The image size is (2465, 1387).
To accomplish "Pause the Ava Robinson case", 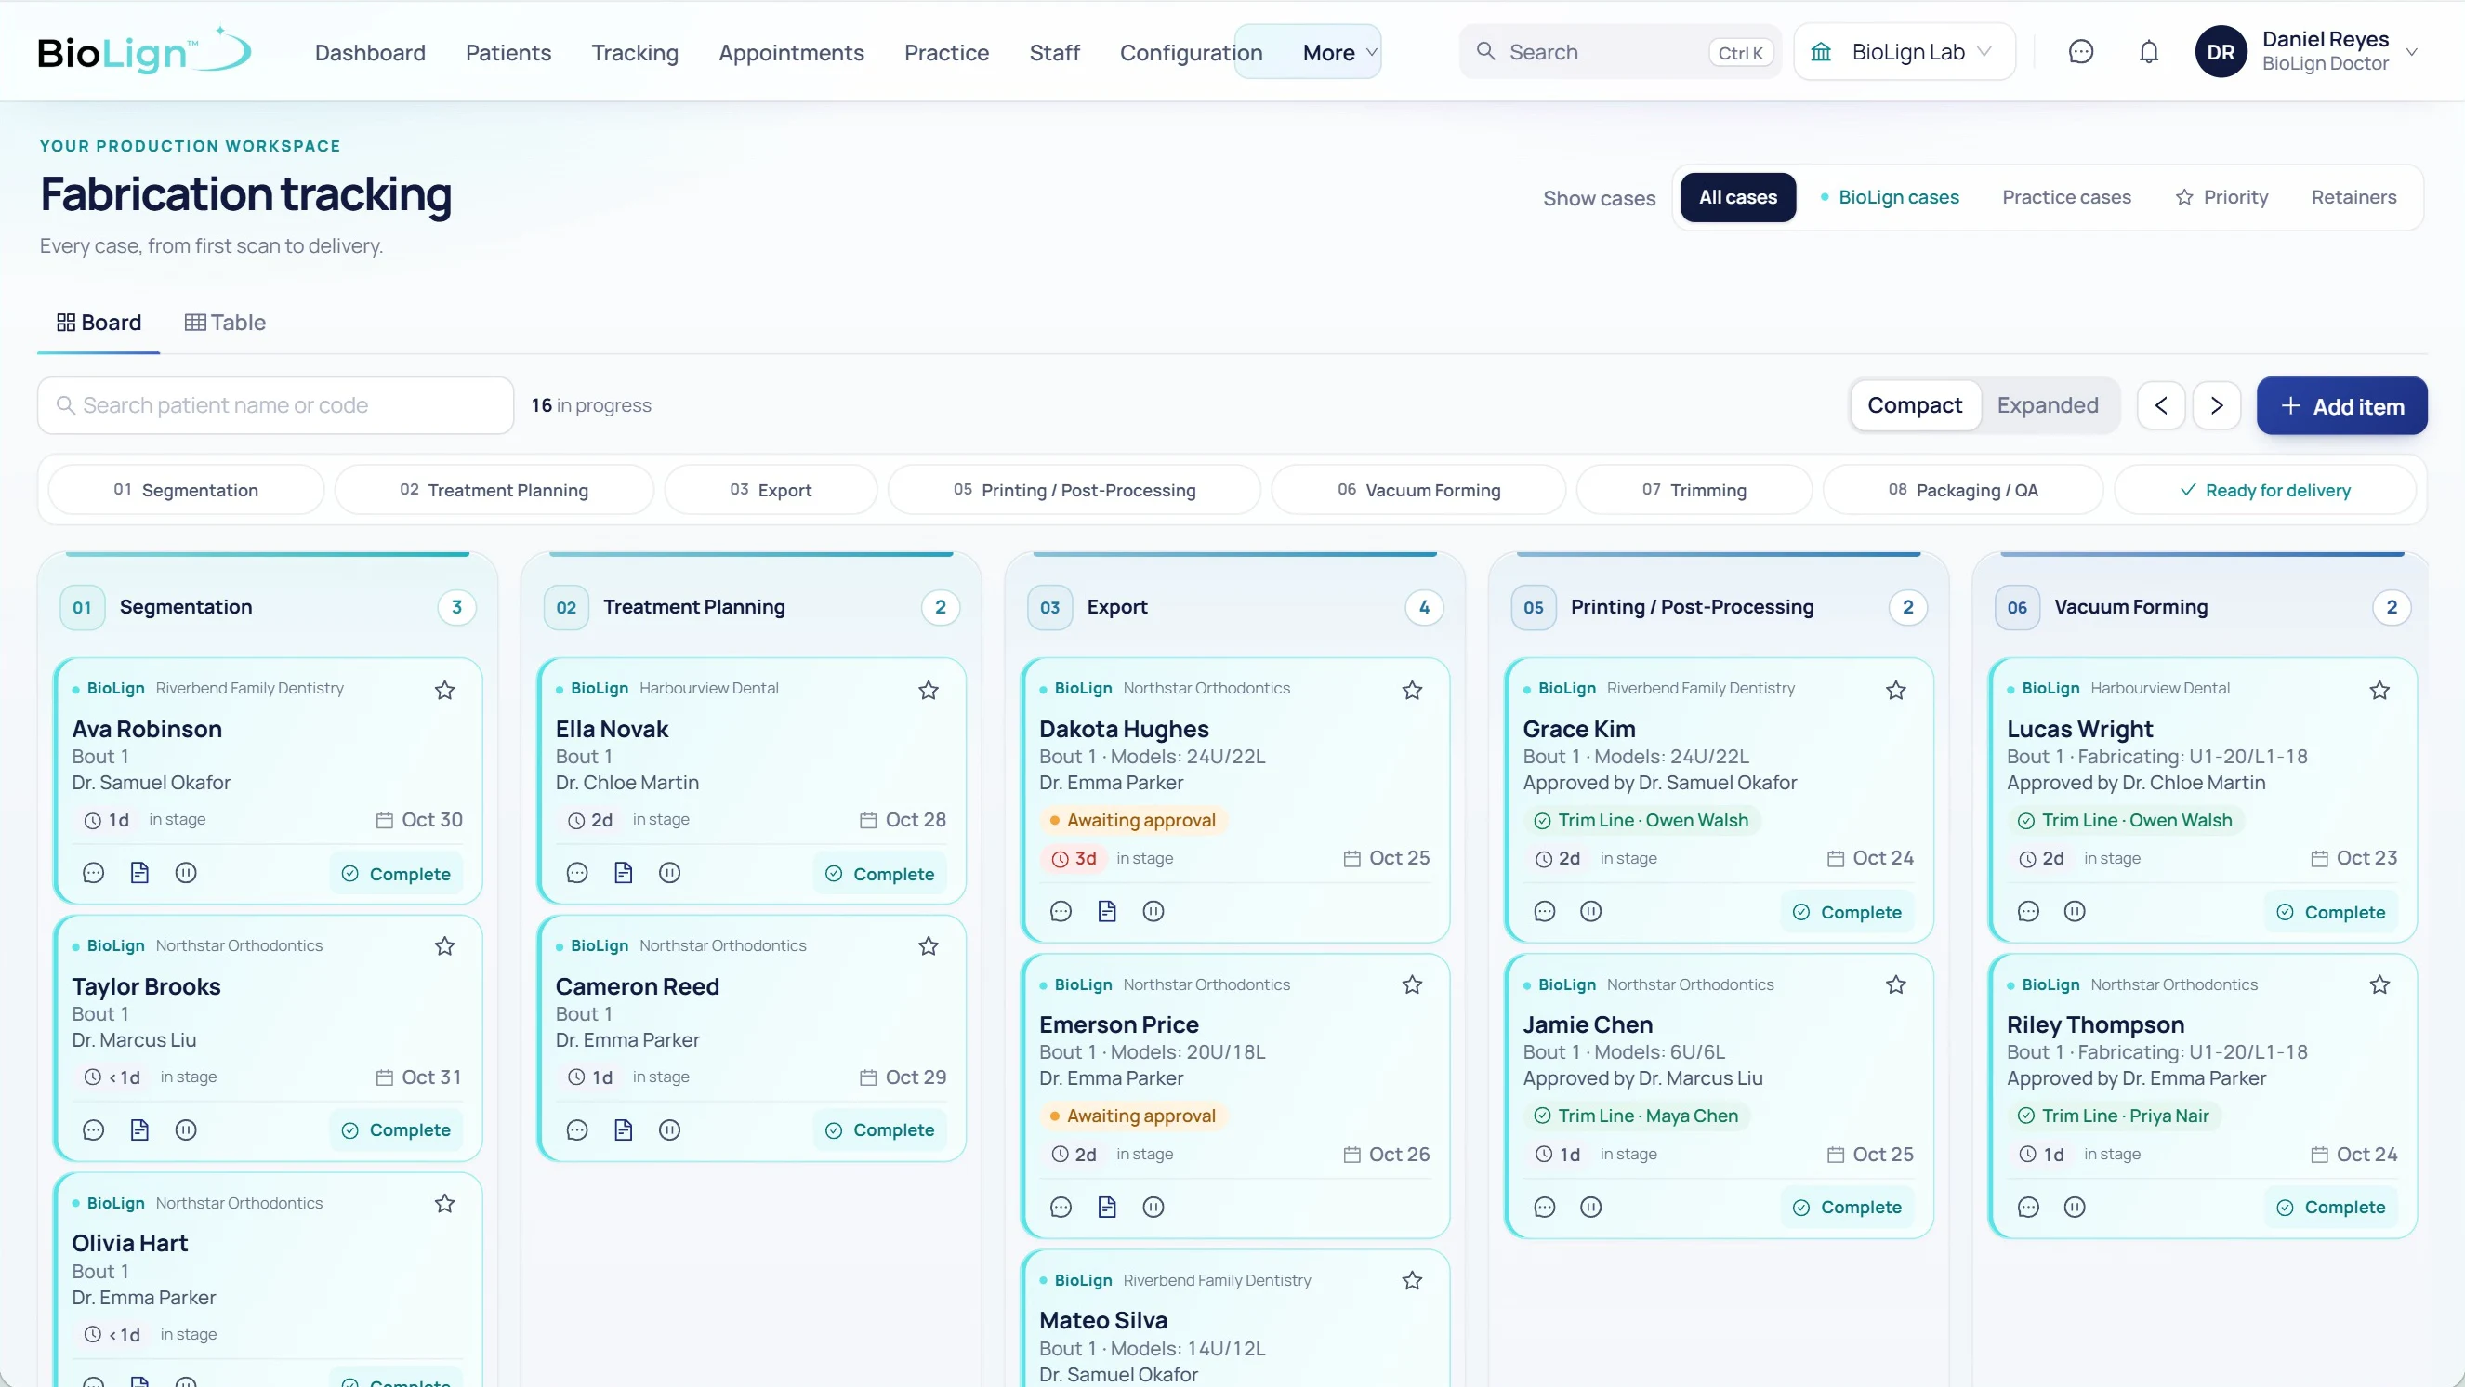I will pyautogui.click(x=186, y=873).
